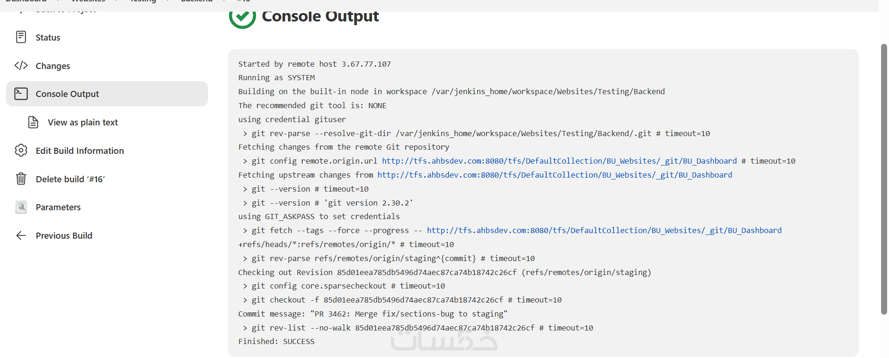Click the Console Output terminal icon

[x=21, y=94]
